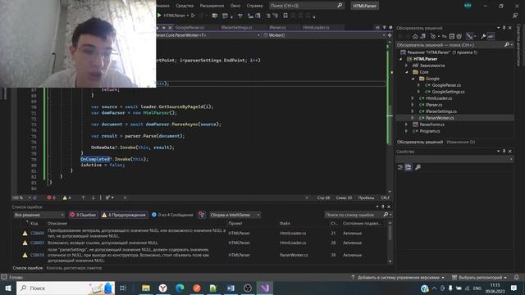Click pending changes filter clock icon

[433, 36]
